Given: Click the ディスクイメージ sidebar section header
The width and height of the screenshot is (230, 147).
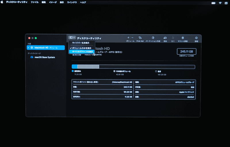Looking at the screenshot, I should coord(34,53).
